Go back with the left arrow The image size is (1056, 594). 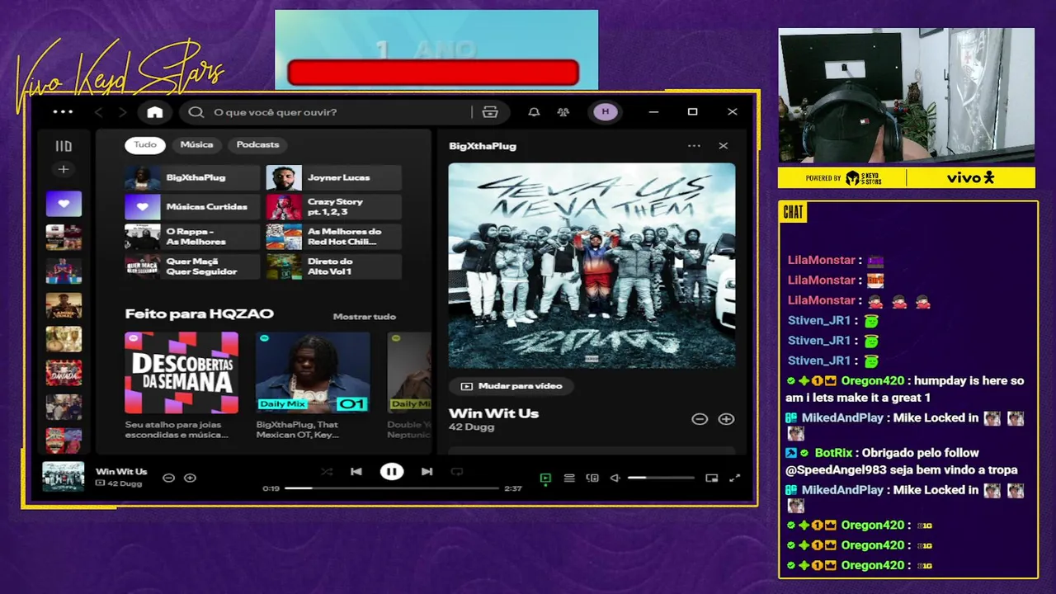[99, 112]
